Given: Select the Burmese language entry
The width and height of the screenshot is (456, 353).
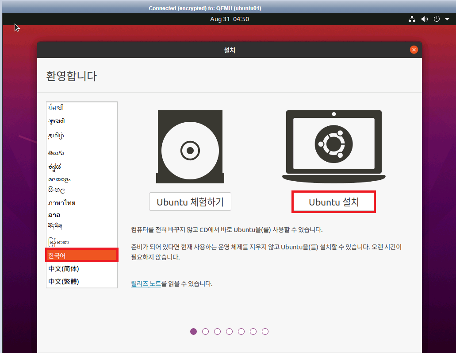Looking at the screenshot, I should click(82, 242).
